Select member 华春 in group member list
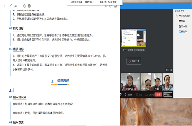The height and width of the screenshot is (126, 192). click(x=183, y=21)
